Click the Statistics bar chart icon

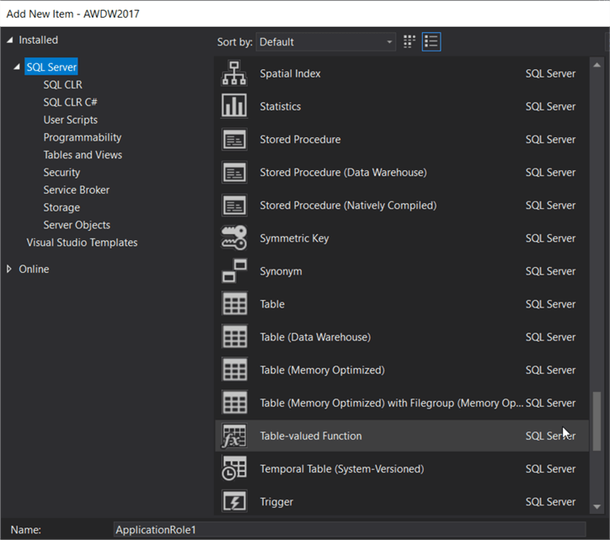(234, 106)
